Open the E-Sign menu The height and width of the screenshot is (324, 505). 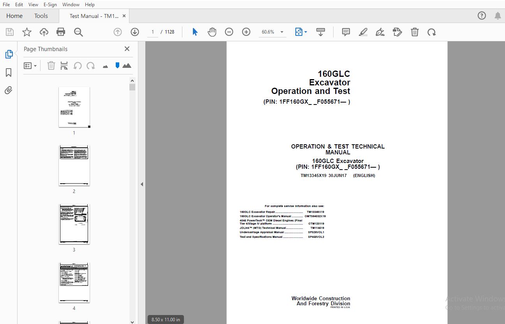(50, 4)
